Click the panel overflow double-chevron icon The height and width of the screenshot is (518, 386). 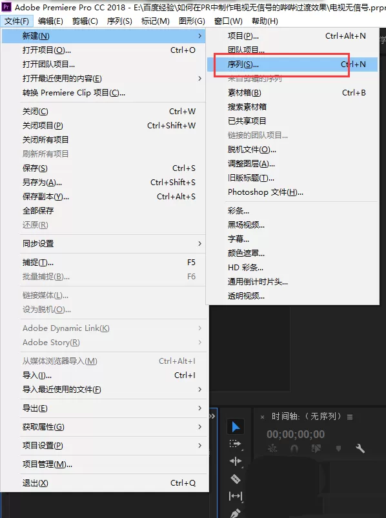(212, 416)
